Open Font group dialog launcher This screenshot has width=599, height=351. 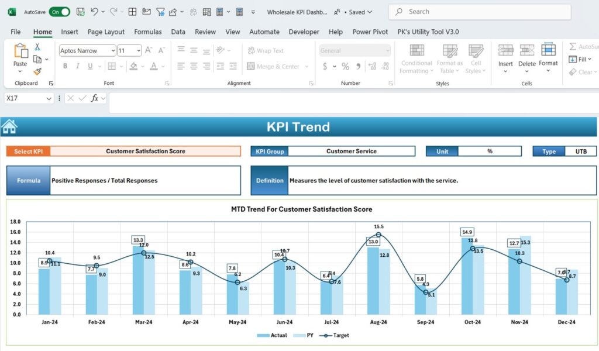point(167,83)
